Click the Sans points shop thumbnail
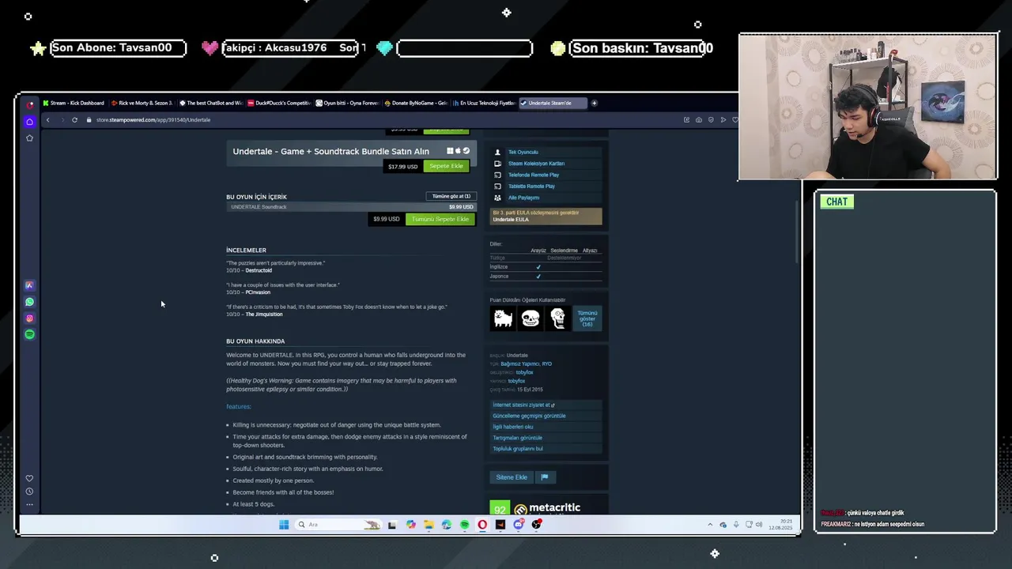Viewport: 1012px width, 569px height. point(531,318)
